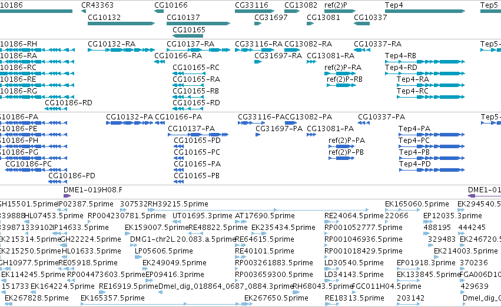The image size is (501, 307).
Task: Select EST LD30540.5prime
Action: point(354,263)
